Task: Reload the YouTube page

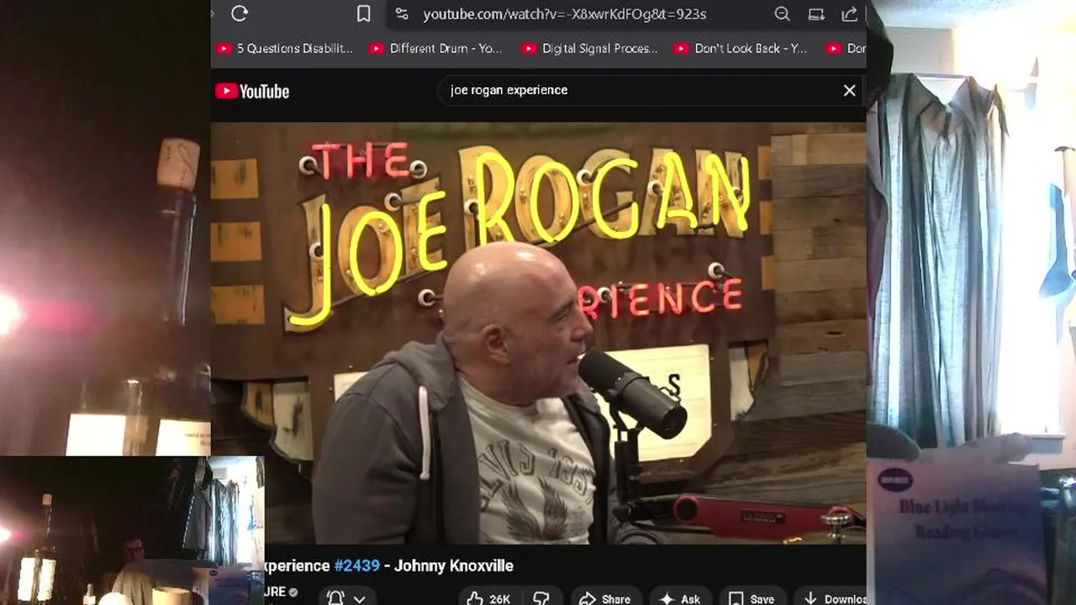Action: [240, 13]
